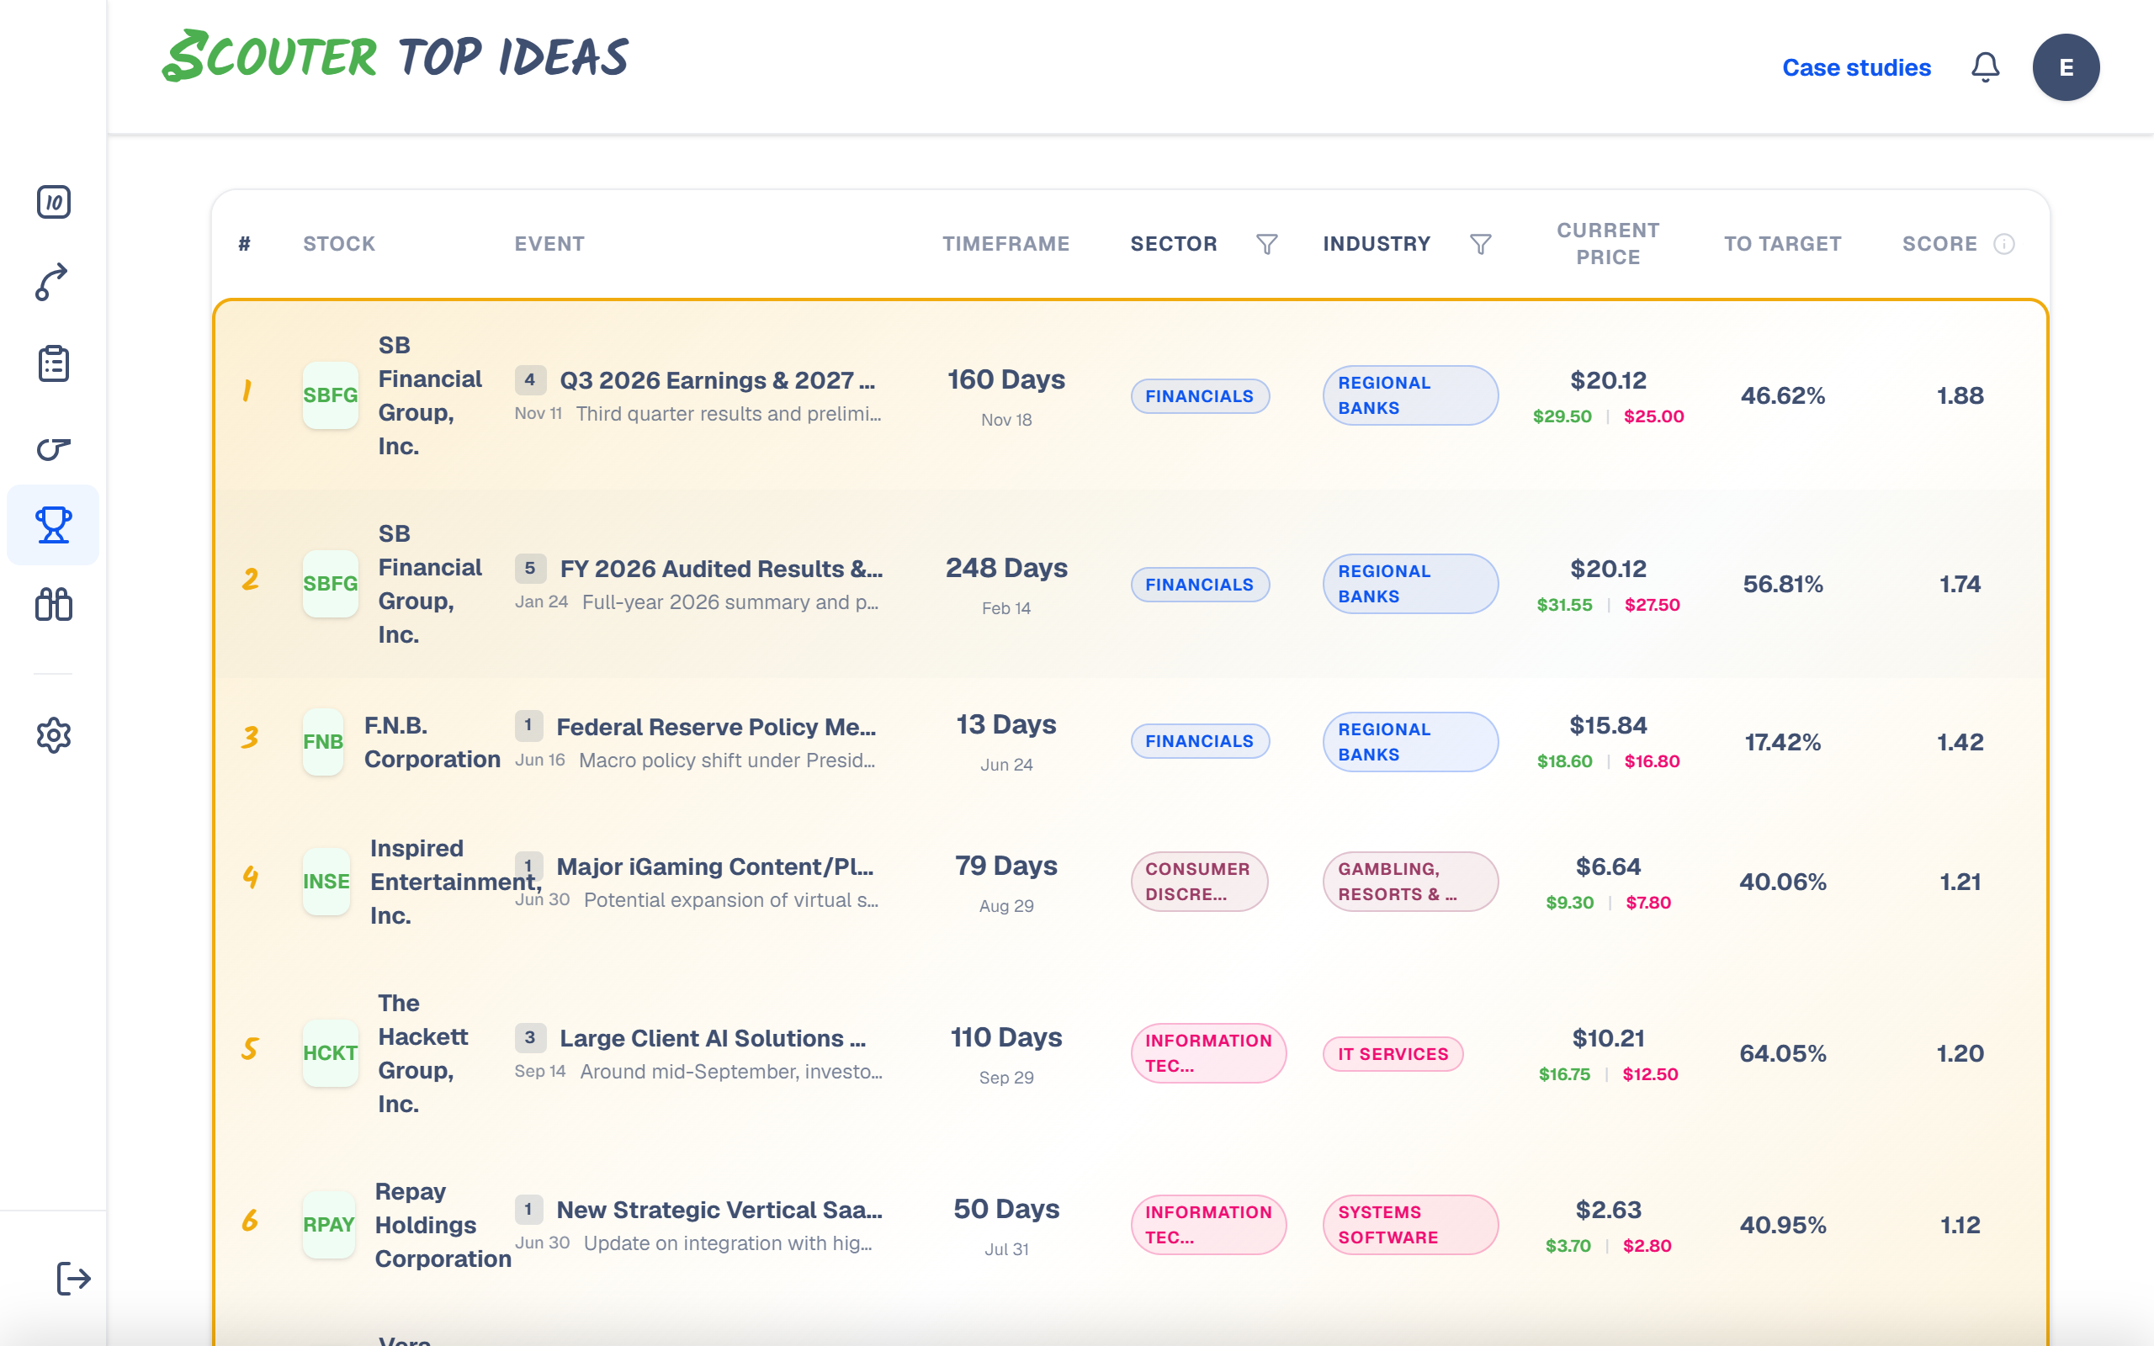Open the Q3 2026 Earnings & 2027 event

[x=717, y=380]
